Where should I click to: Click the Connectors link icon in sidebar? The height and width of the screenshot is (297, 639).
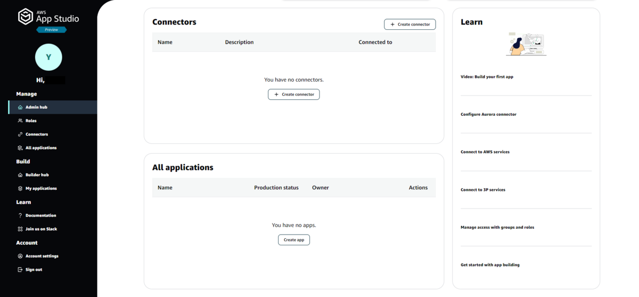[20, 134]
